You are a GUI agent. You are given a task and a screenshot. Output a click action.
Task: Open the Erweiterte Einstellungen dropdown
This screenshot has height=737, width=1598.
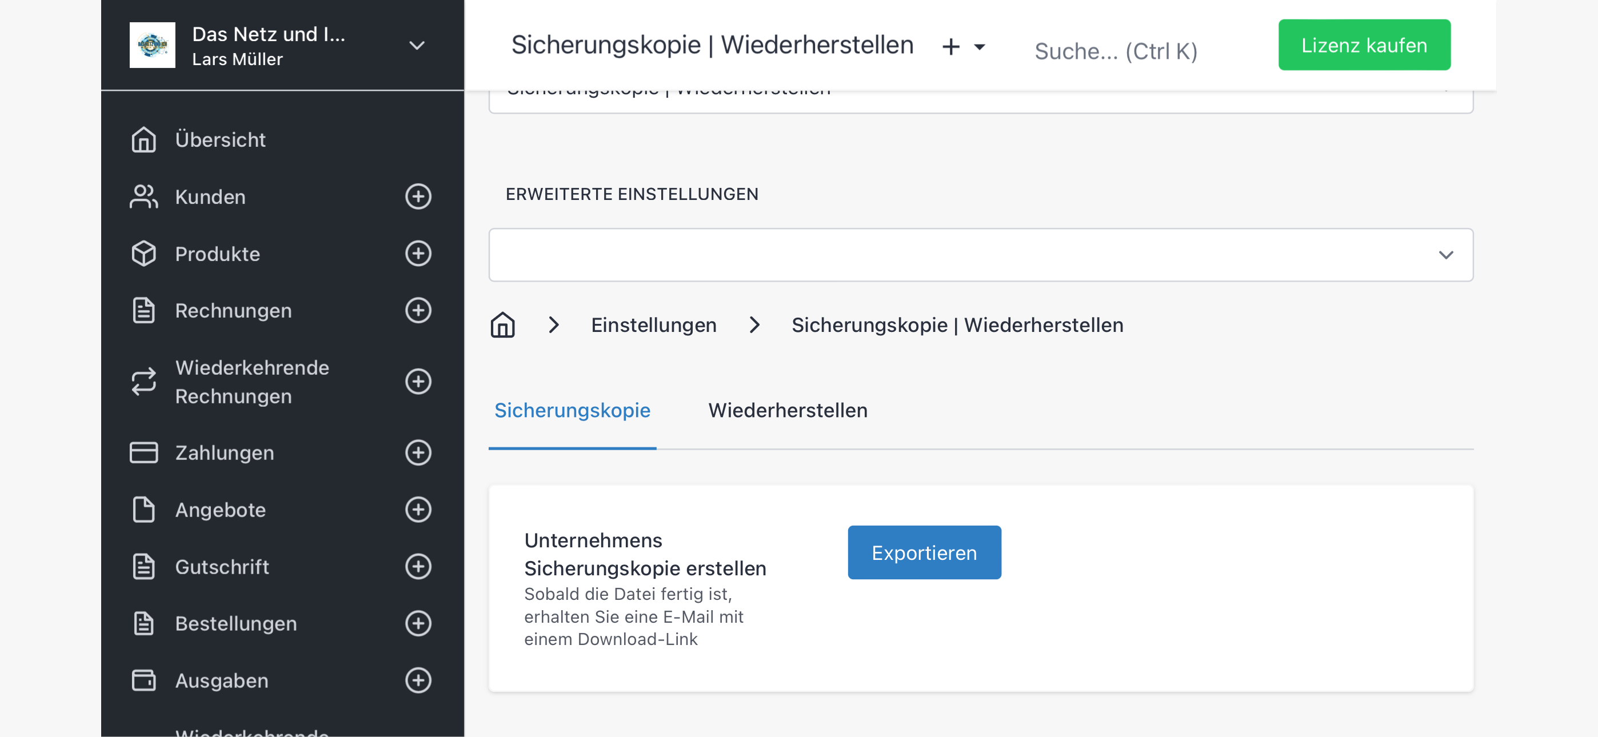tap(980, 255)
